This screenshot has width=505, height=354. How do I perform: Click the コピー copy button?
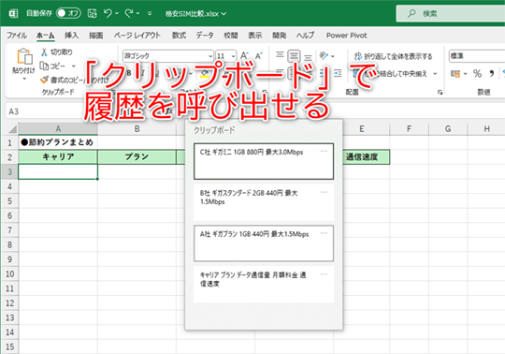point(52,66)
